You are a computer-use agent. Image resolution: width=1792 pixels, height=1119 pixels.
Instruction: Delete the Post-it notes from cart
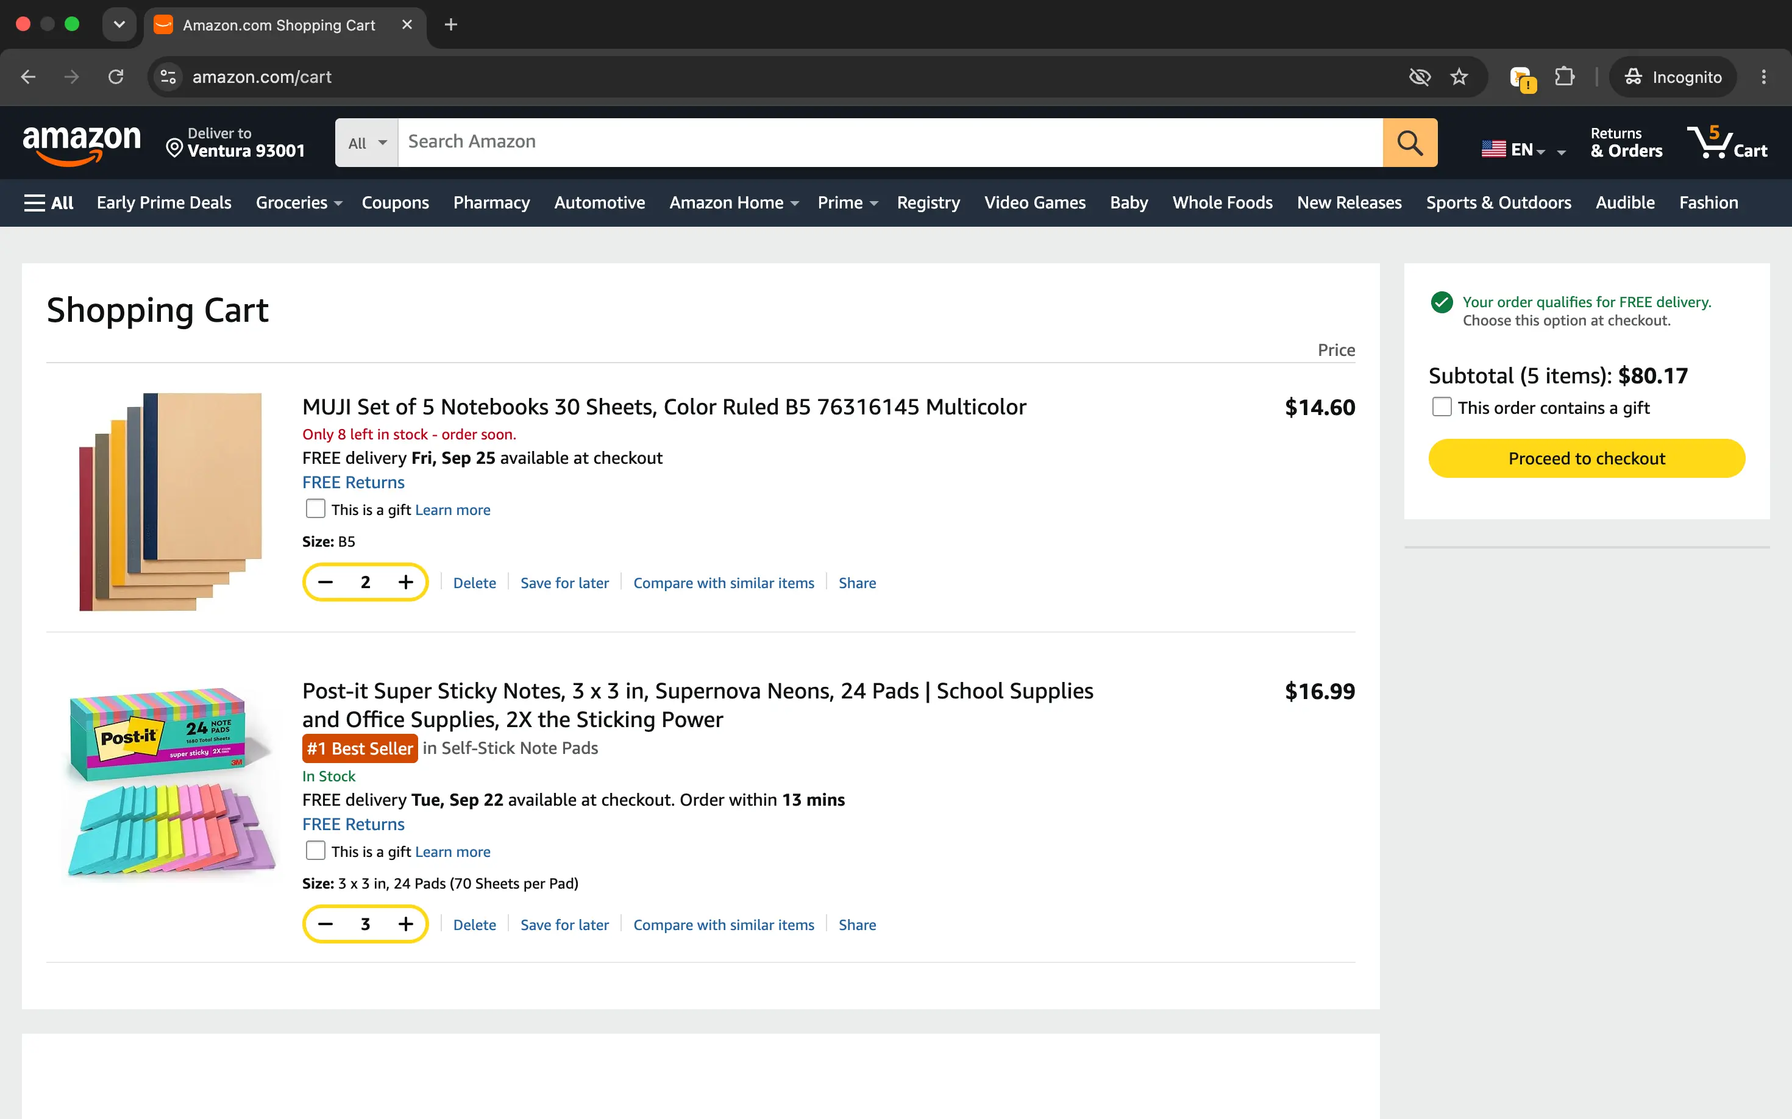coord(474,925)
